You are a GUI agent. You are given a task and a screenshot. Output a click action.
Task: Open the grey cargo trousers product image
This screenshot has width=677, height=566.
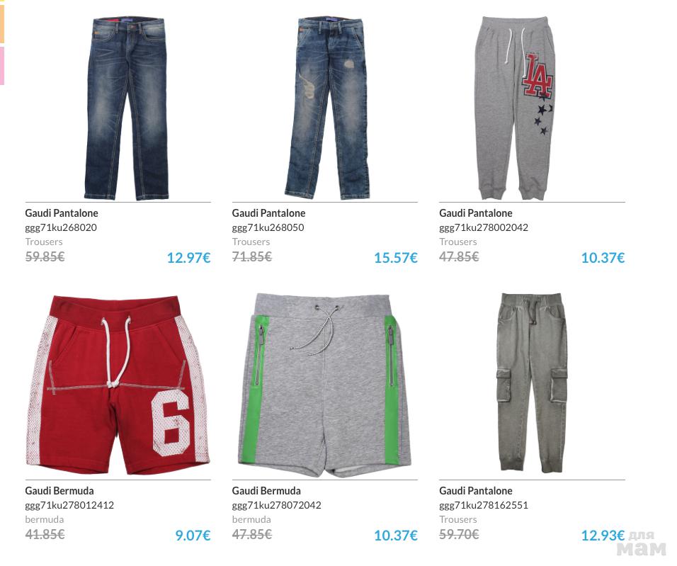(x=532, y=383)
